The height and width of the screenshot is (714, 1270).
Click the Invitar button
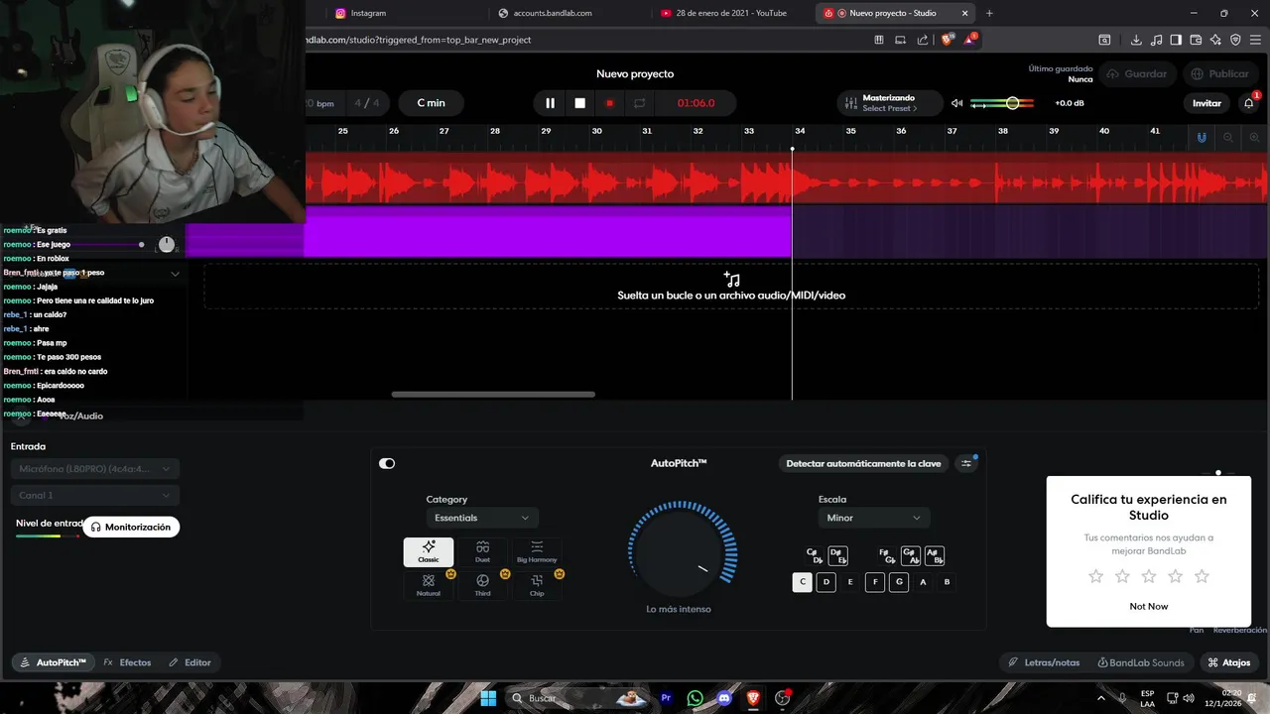[1206, 103]
